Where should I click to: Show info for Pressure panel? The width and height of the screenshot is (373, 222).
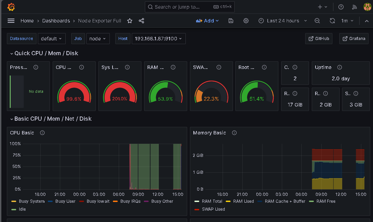36,67
